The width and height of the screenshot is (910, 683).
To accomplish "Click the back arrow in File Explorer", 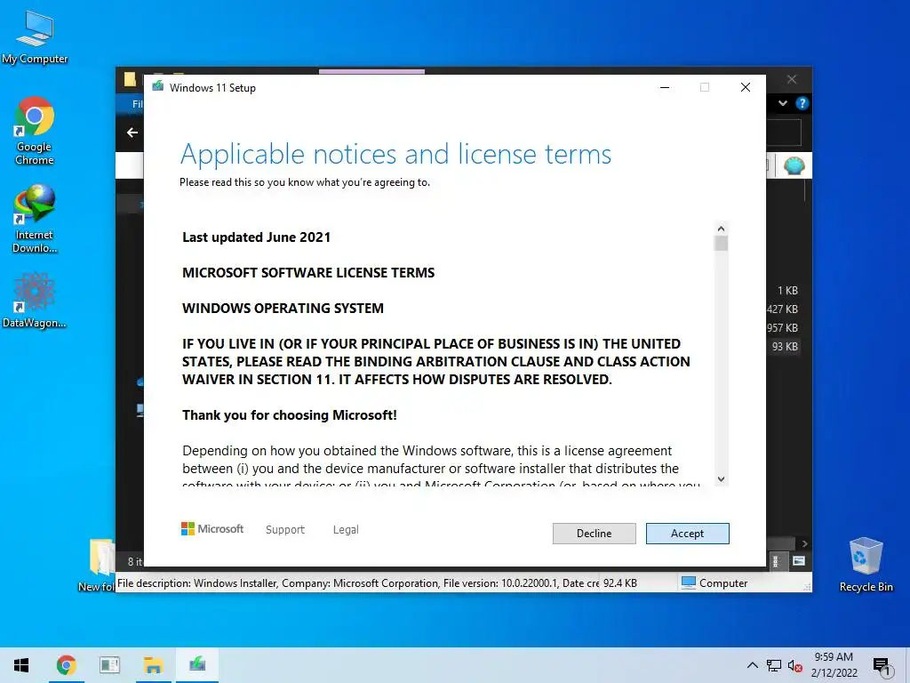I will (x=132, y=133).
